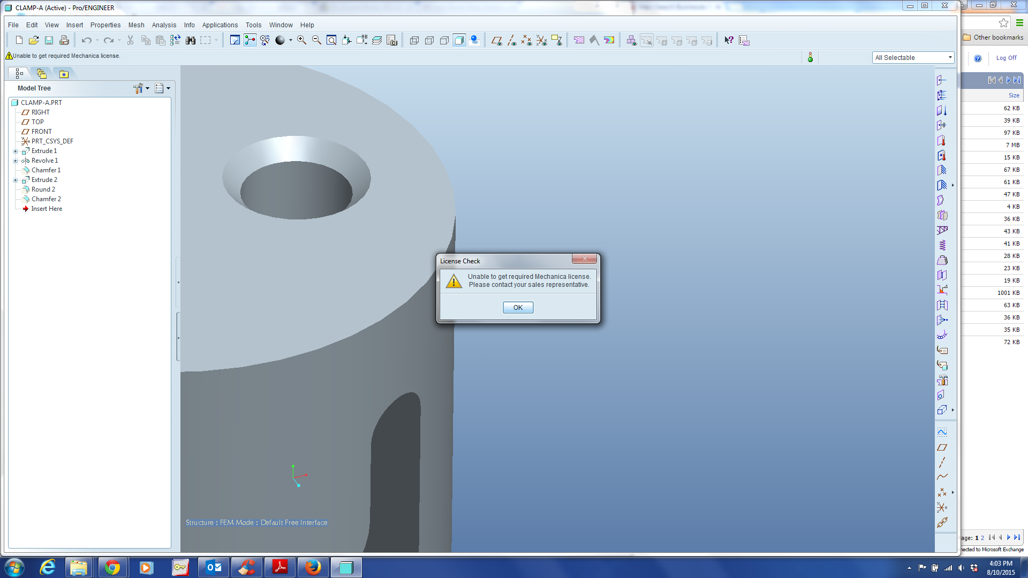Close the License Check dialog
Image resolution: width=1028 pixels, height=578 pixels.
[584, 259]
